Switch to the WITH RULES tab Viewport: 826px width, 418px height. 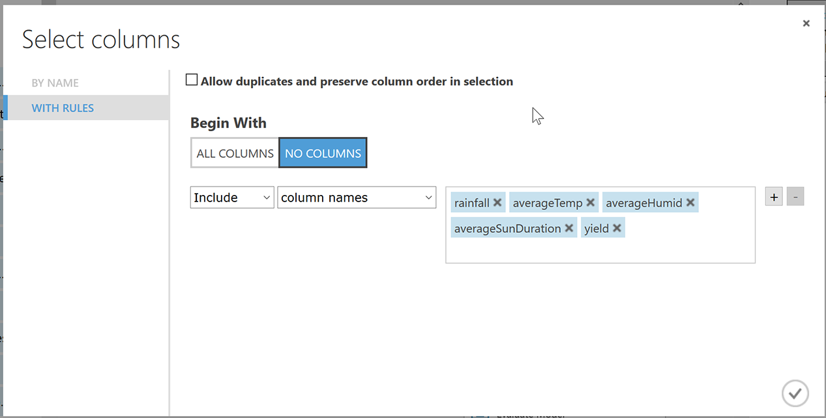click(63, 108)
